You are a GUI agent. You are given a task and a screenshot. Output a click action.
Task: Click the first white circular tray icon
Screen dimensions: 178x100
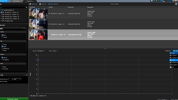coord(152,1)
